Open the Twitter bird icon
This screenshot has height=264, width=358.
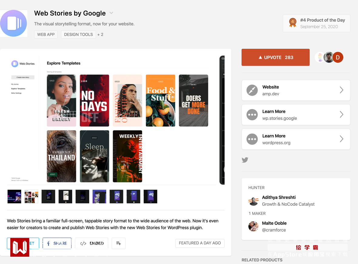[x=245, y=160]
